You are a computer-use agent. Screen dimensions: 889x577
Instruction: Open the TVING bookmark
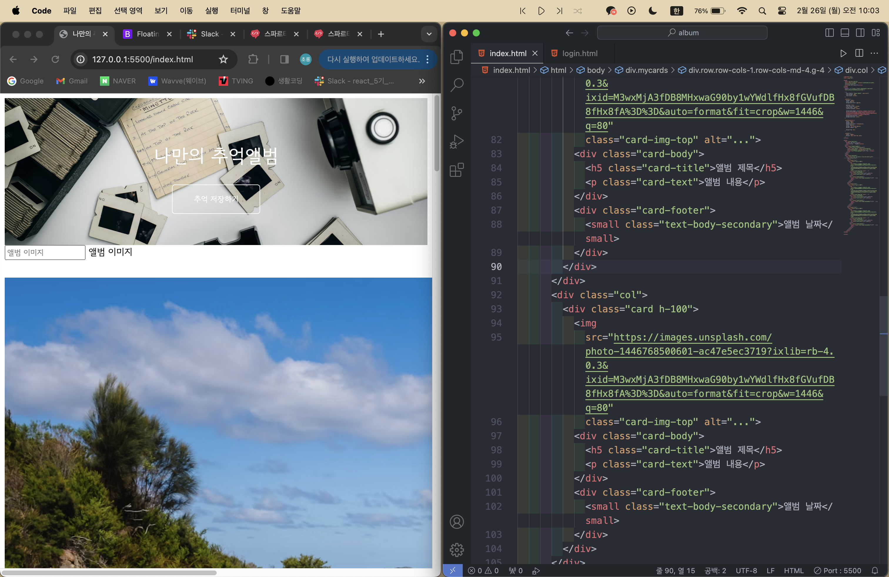coord(236,81)
